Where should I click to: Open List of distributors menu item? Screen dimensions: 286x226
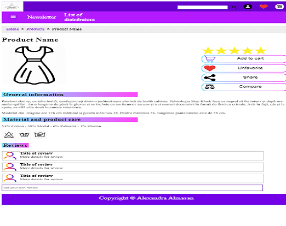pyautogui.click(x=79, y=17)
